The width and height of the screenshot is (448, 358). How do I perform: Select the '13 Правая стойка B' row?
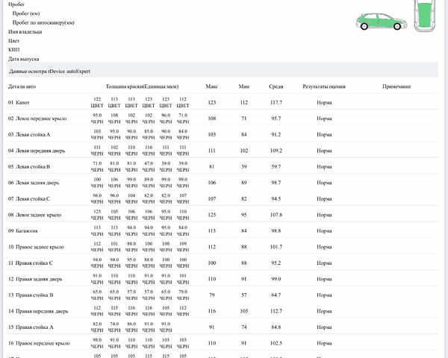pos(32,295)
